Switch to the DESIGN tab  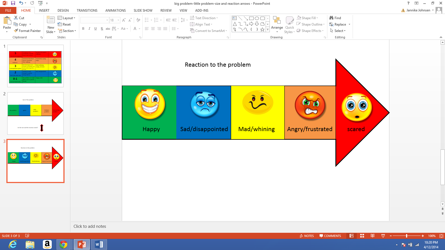63,11
